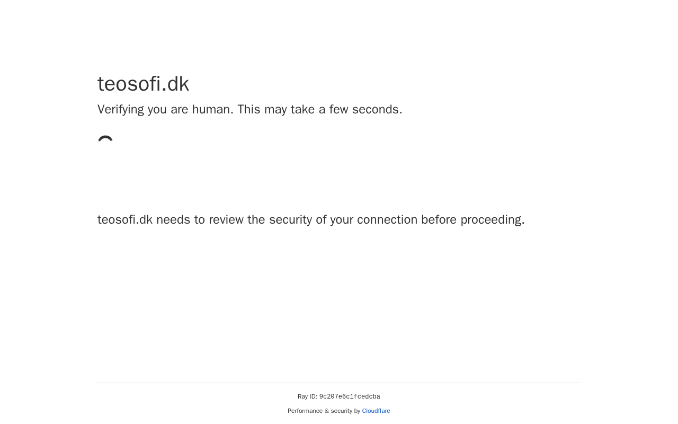Click the "Ray ID:" label

click(307, 397)
